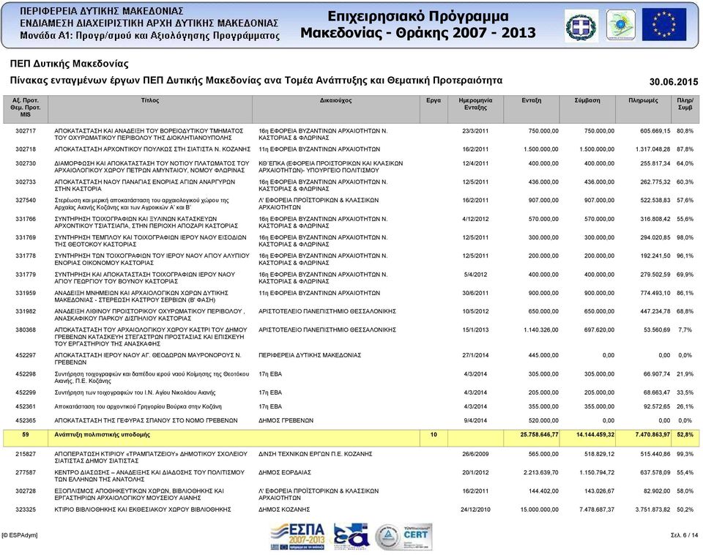Click the subtitle 'Πίνακας ενταγμένων έργων ΠΕΠ Δυτικής Μακεδονίας'
703x555 pixels.
(x=135, y=81)
